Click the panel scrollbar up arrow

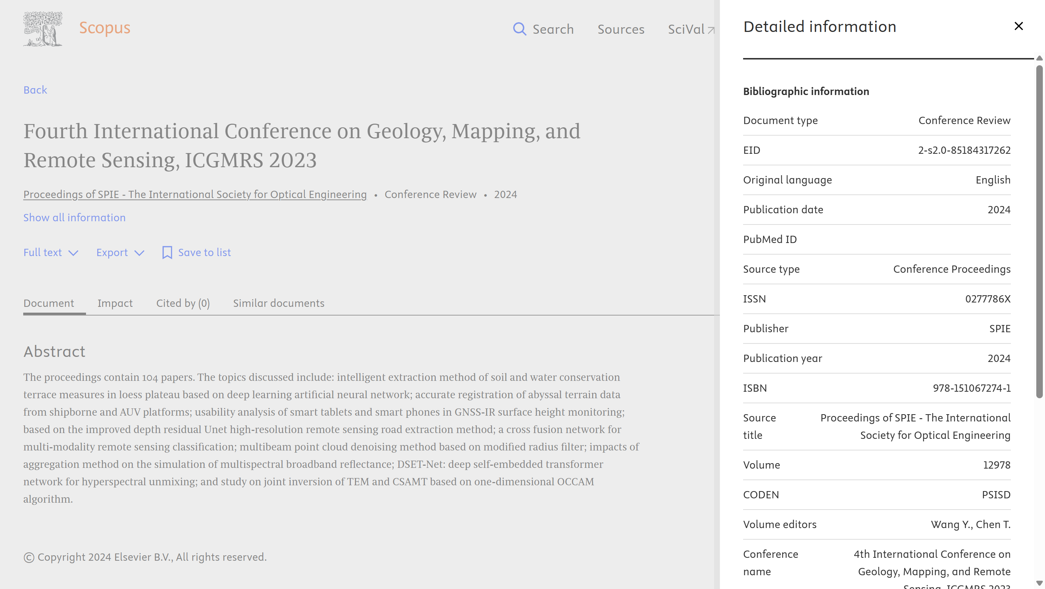click(x=1039, y=58)
